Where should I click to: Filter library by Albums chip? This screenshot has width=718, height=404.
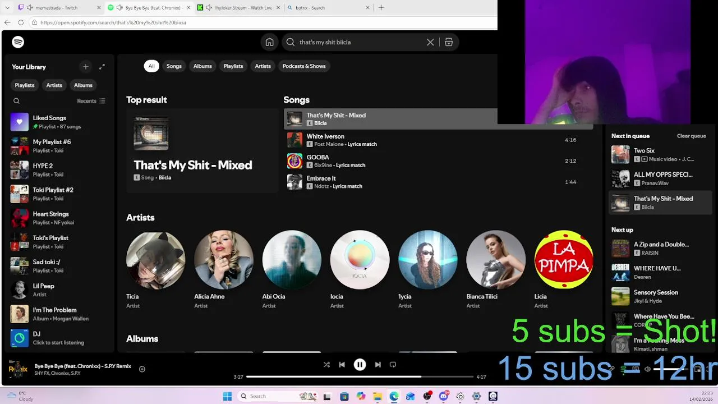83,85
